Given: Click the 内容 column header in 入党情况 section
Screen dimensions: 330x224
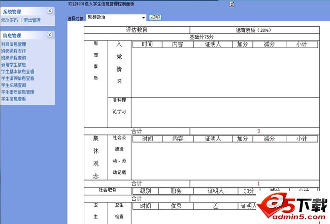Looking at the screenshot, I should [178, 44].
